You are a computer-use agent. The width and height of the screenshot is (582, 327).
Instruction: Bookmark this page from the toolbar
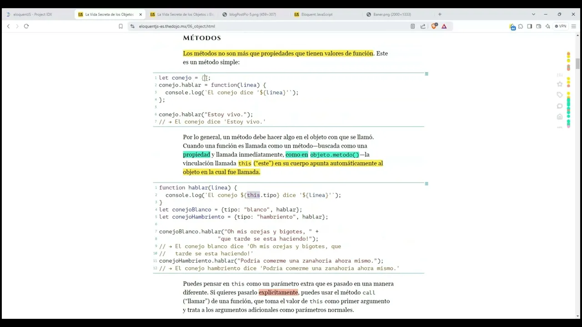(x=120, y=26)
